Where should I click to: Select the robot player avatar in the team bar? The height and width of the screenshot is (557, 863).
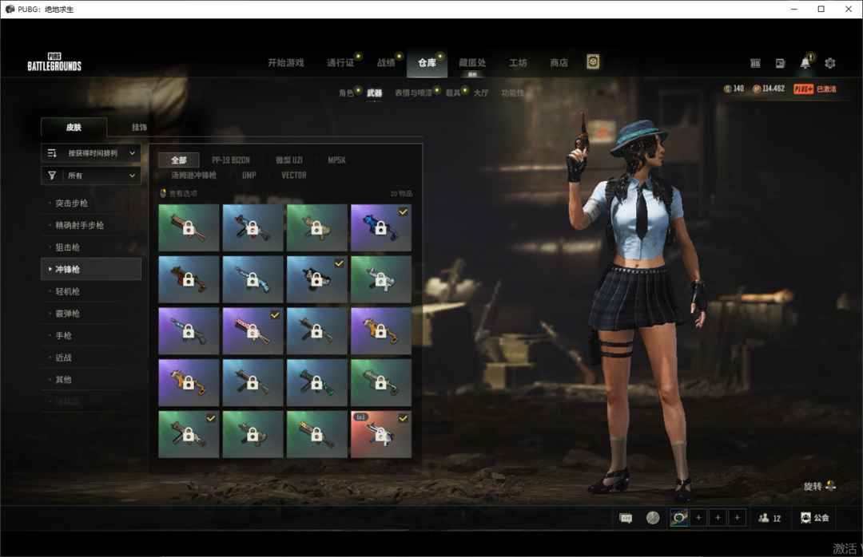pyautogui.click(x=679, y=517)
